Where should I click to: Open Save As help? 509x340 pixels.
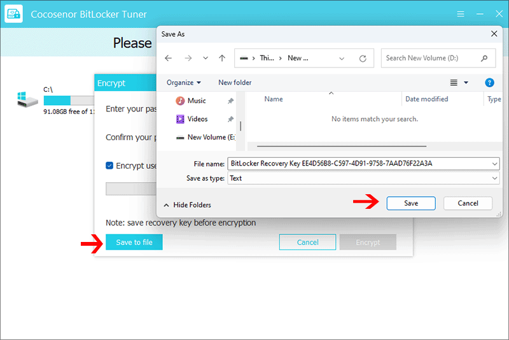pos(489,83)
